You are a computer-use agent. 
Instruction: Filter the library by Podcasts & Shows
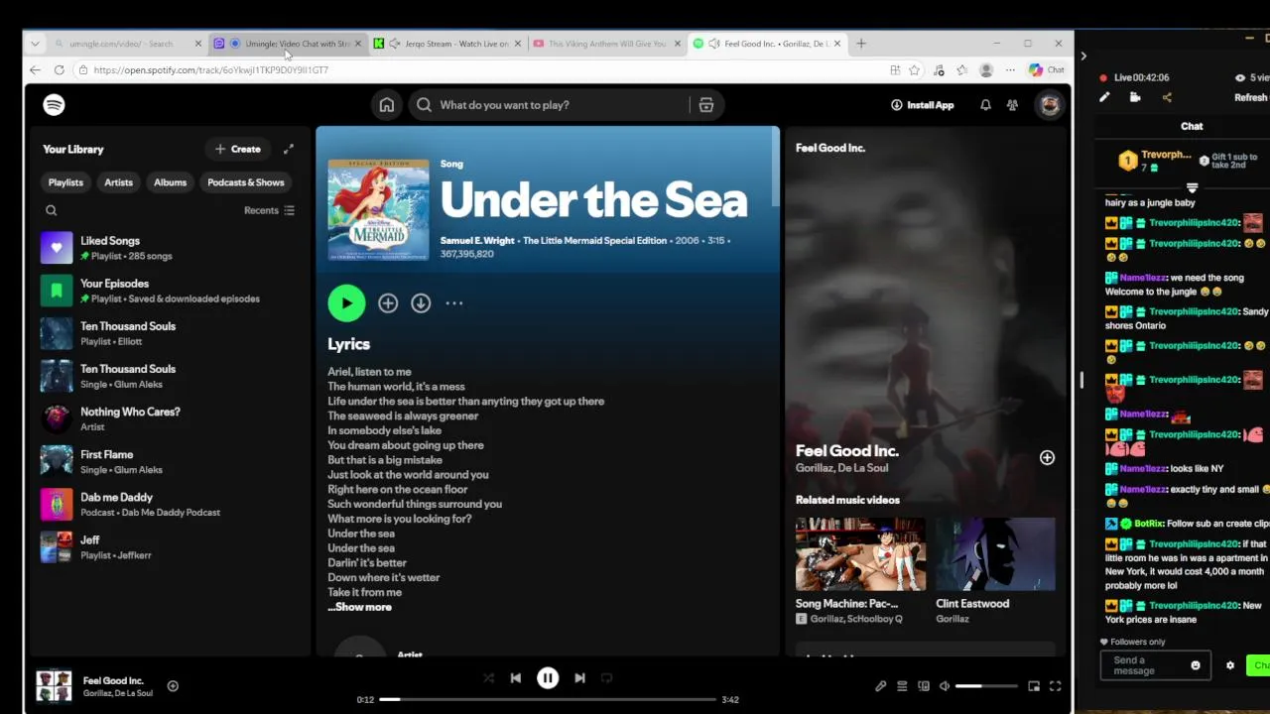point(246,182)
